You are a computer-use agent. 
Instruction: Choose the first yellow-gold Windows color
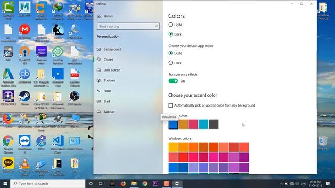tap(173, 147)
